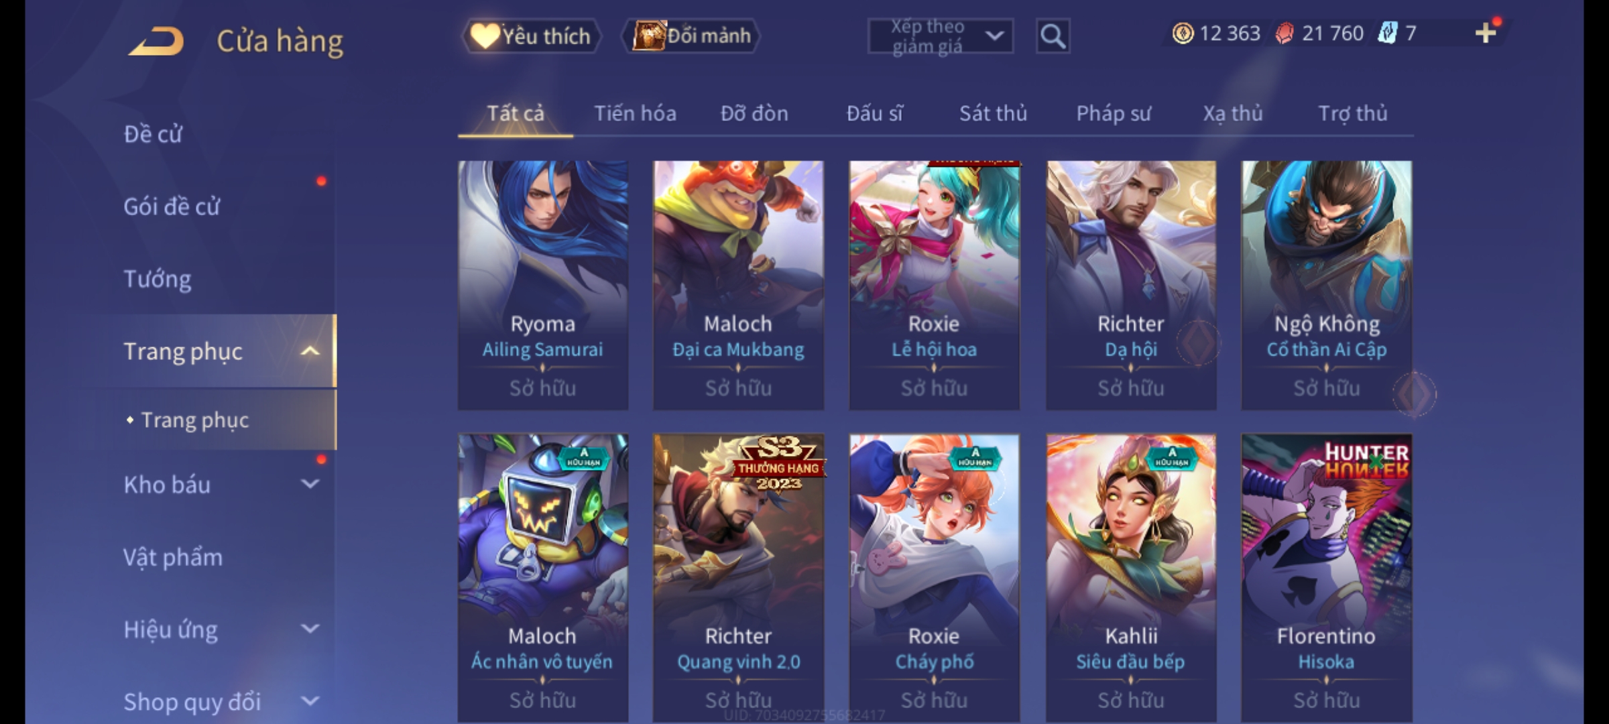Expand the Kho báu sidebar section
This screenshot has height=724, width=1609.
point(310,484)
